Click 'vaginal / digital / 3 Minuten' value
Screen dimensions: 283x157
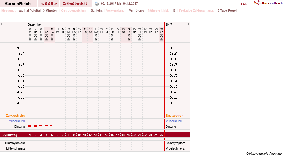pos(38,10)
